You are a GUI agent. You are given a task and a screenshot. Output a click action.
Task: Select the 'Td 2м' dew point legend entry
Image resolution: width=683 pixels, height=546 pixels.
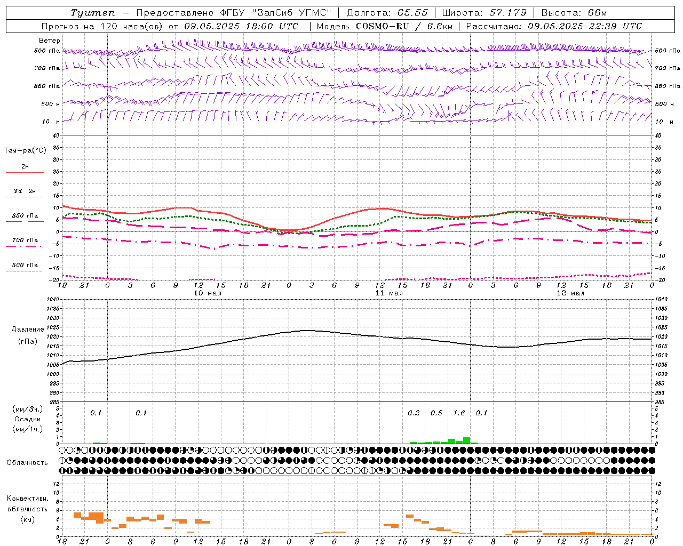click(x=25, y=191)
